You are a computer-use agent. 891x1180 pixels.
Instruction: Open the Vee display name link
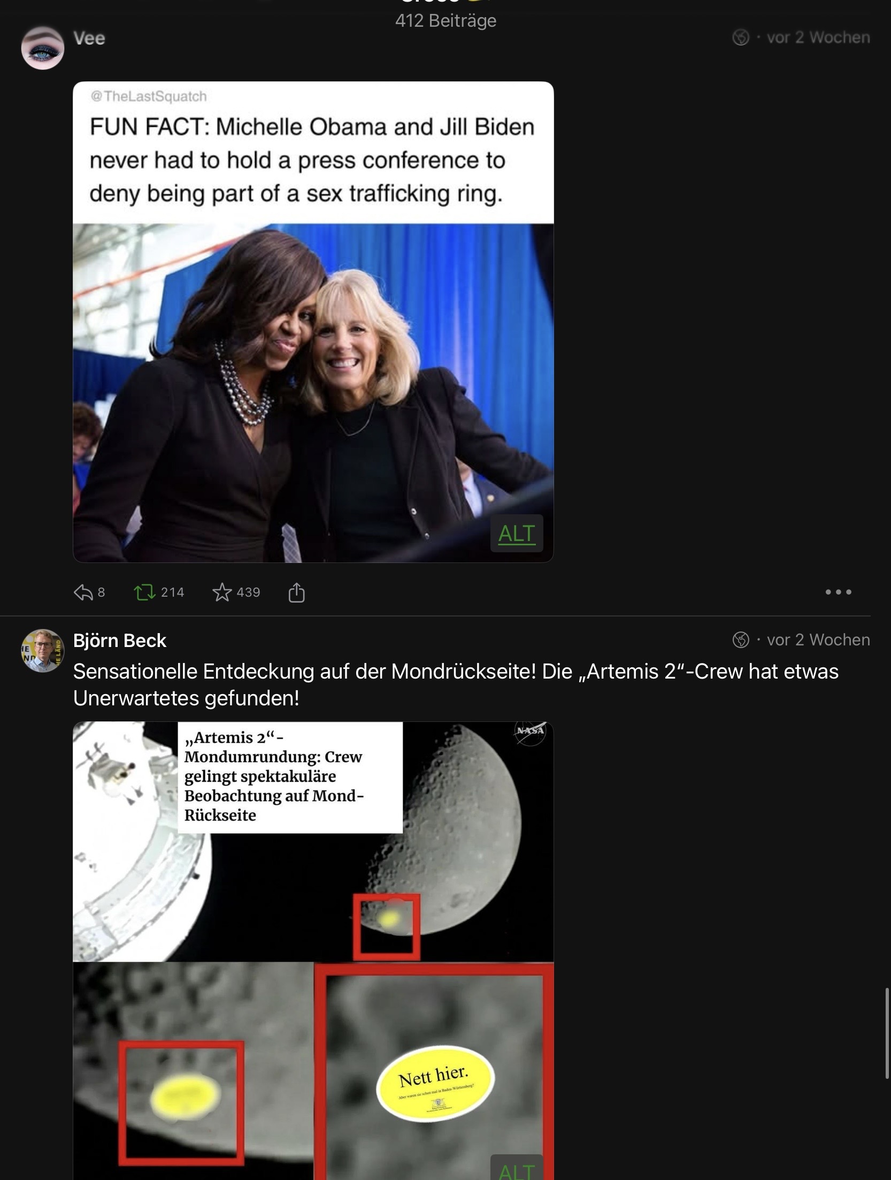[89, 38]
